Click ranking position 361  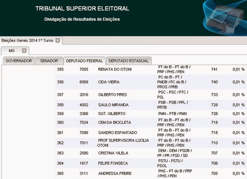coord(60,133)
